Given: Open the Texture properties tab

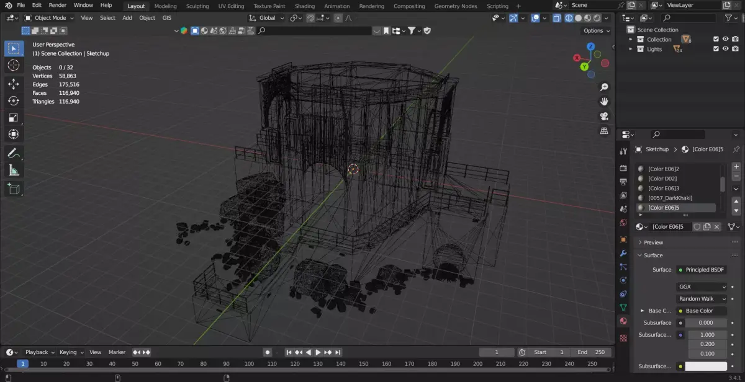Looking at the screenshot, I should tap(623, 338).
